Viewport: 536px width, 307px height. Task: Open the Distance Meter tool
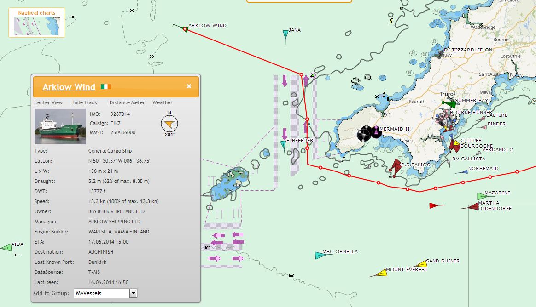coord(127,102)
